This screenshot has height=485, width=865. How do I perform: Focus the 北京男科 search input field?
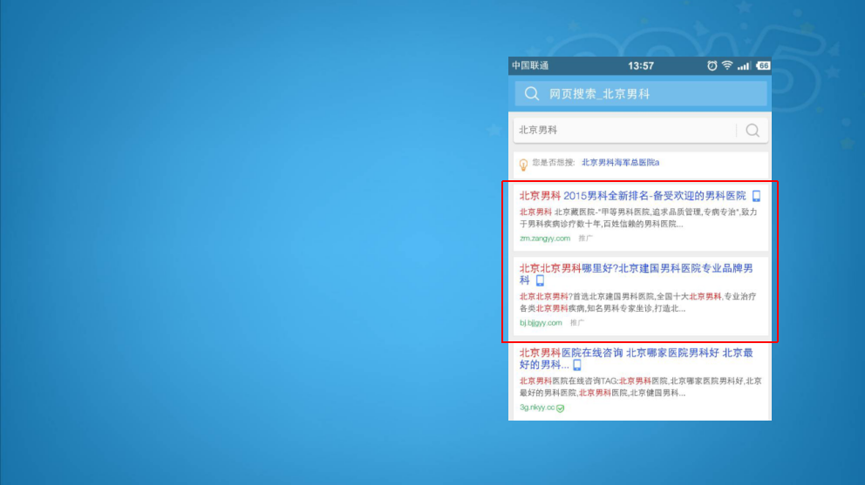click(x=624, y=130)
